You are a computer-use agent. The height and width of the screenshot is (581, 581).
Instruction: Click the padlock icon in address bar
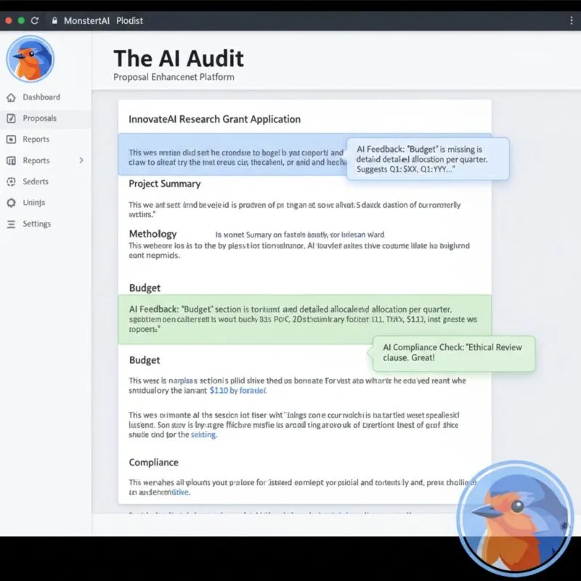tap(55, 21)
